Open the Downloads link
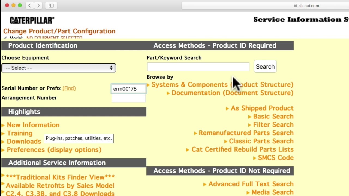The image size is (349, 196). [24, 142]
